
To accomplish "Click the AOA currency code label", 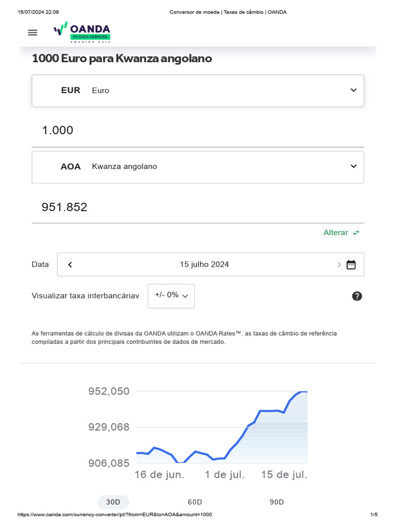I will (70, 167).
